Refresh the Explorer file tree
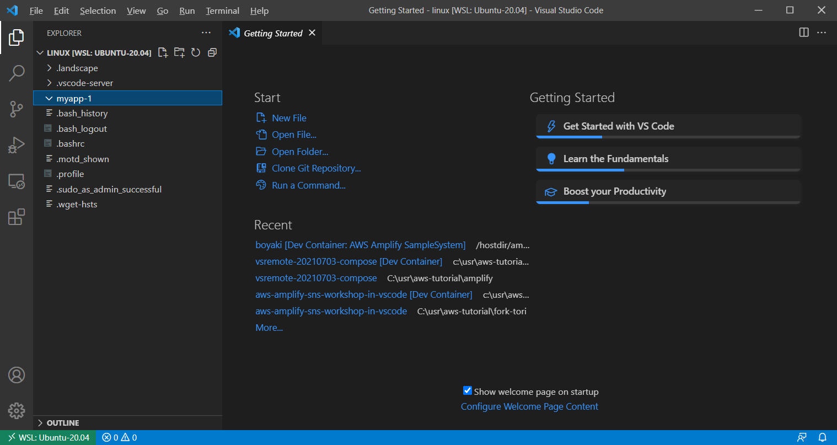The height and width of the screenshot is (445, 837). (196, 52)
